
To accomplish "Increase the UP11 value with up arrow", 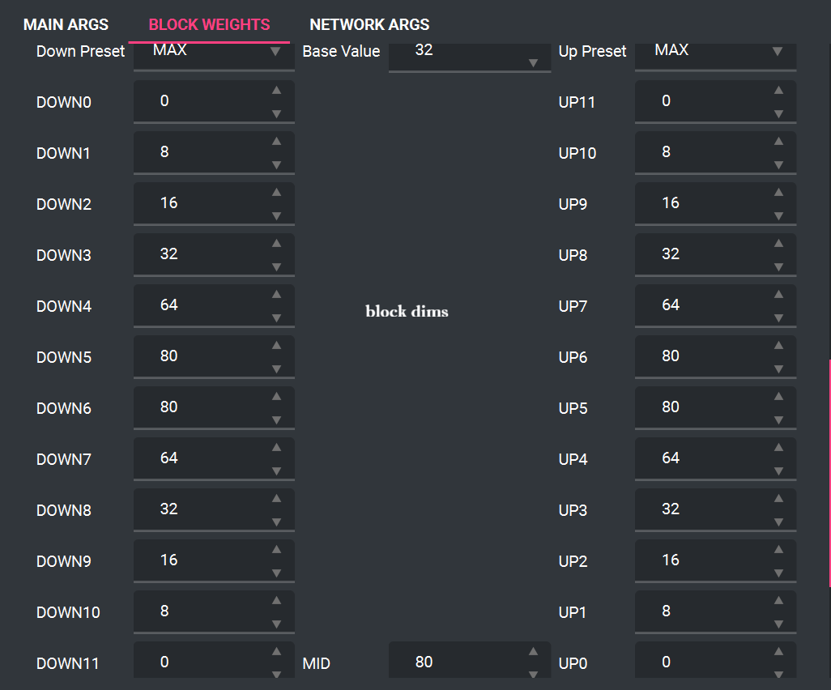I will click(x=778, y=90).
